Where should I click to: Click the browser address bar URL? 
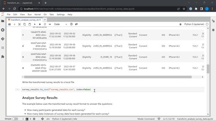point(79,9)
